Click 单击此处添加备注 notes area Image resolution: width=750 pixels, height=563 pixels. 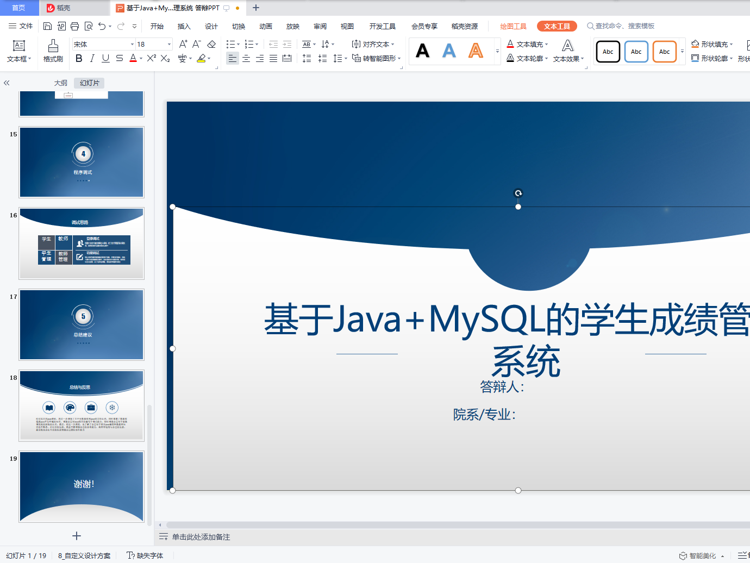pyautogui.click(x=201, y=537)
